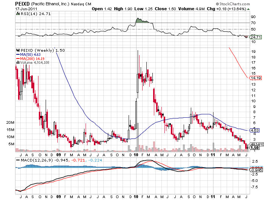Click the 19 mark on the price axis
Viewport: 264px width, 200px height.
pyautogui.click(x=253, y=52)
